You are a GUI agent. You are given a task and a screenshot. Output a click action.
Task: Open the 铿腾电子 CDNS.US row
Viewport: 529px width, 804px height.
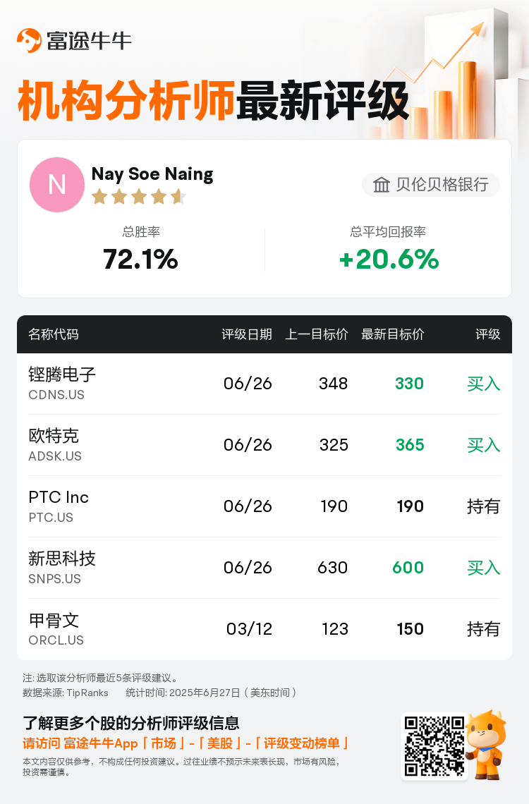(x=264, y=384)
